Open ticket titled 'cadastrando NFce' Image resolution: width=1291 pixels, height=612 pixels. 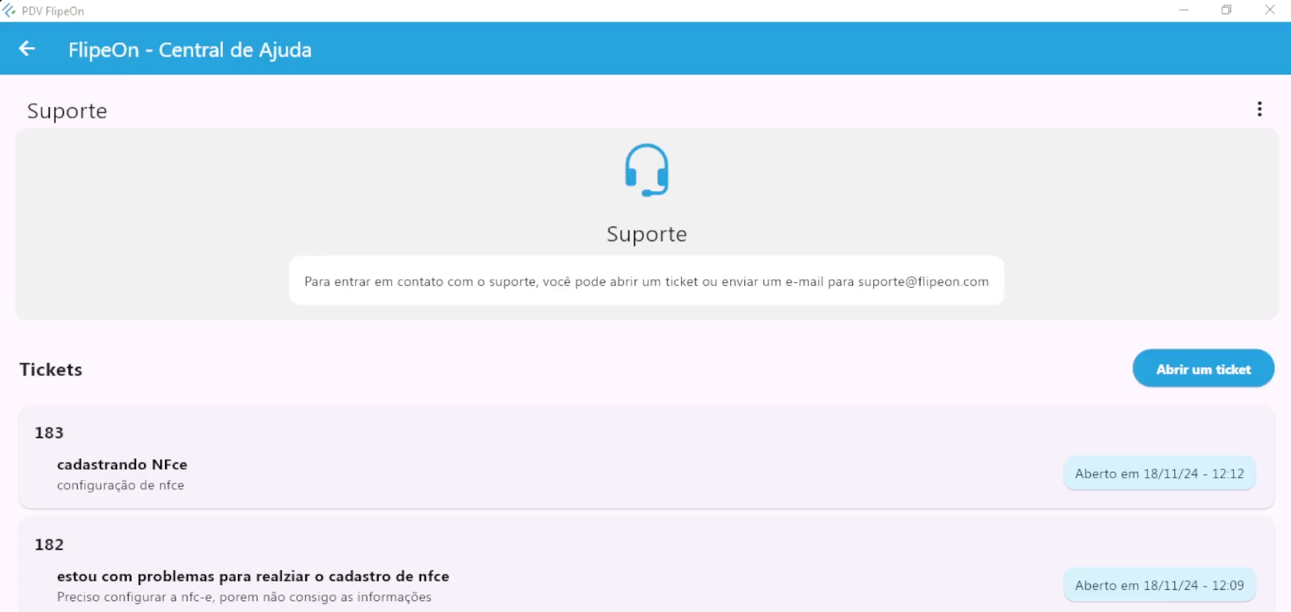(x=122, y=464)
